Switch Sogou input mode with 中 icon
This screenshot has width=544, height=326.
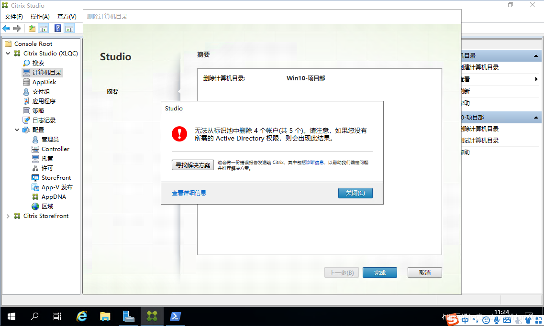pos(465,320)
